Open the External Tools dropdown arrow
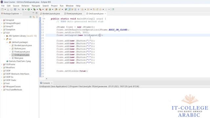210x118 pixels. tap(43, 10)
